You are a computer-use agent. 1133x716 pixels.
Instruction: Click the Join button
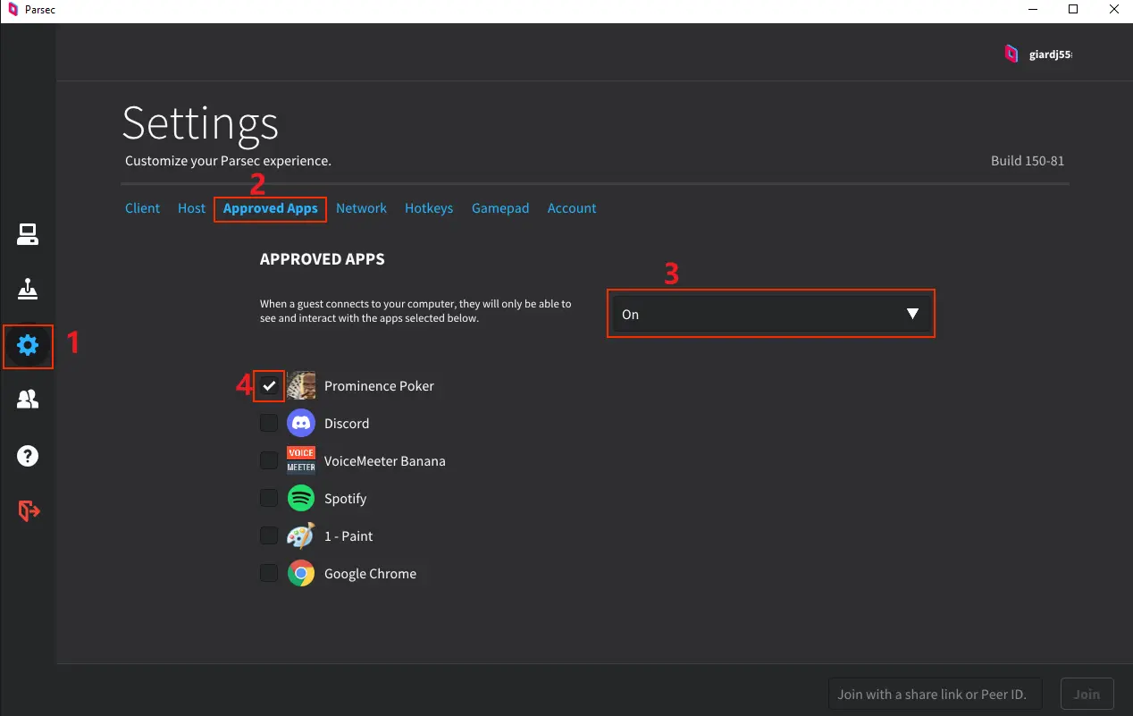pyautogui.click(x=1087, y=694)
